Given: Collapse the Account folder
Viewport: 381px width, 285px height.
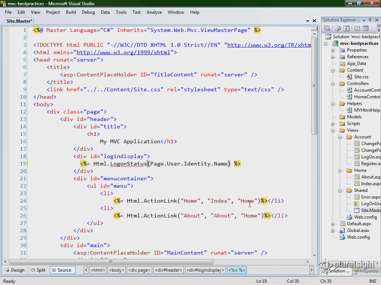Looking at the screenshot, I should (x=340, y=137).
